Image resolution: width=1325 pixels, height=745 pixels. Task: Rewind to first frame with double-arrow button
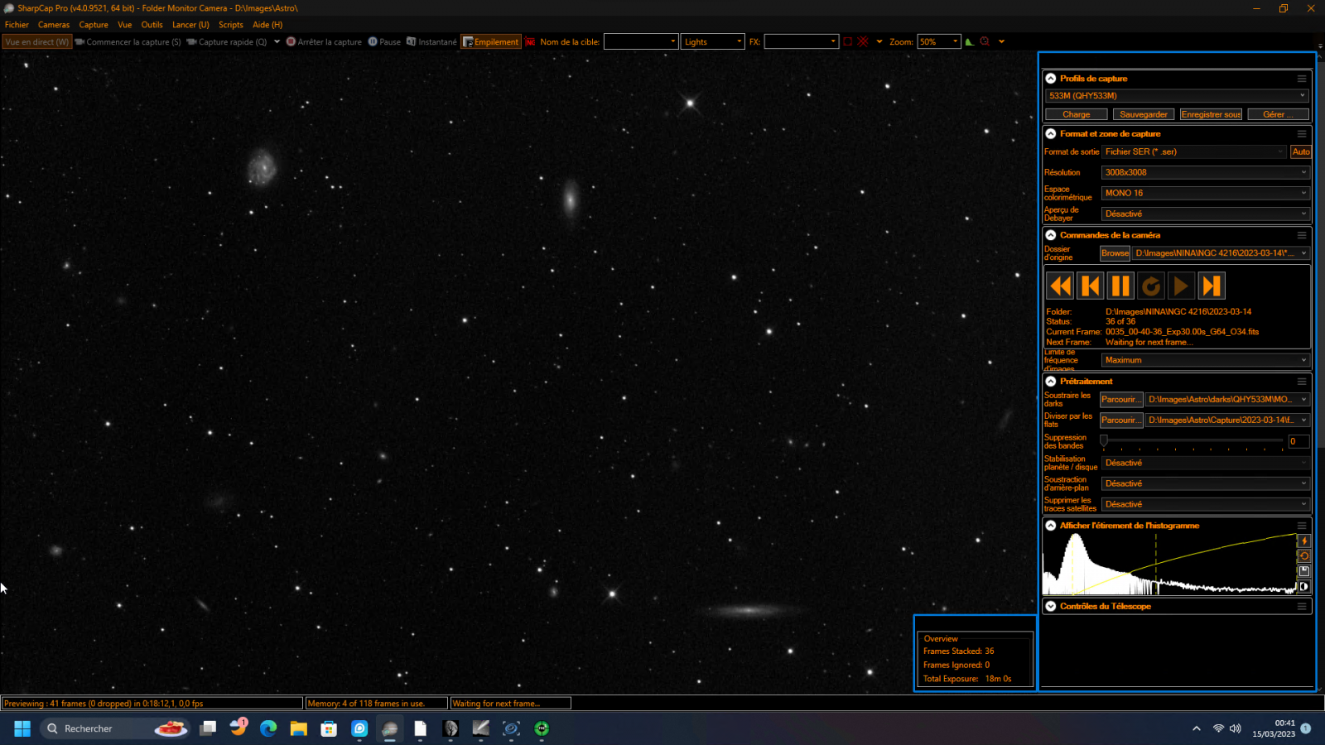(x=1060, y=286)
